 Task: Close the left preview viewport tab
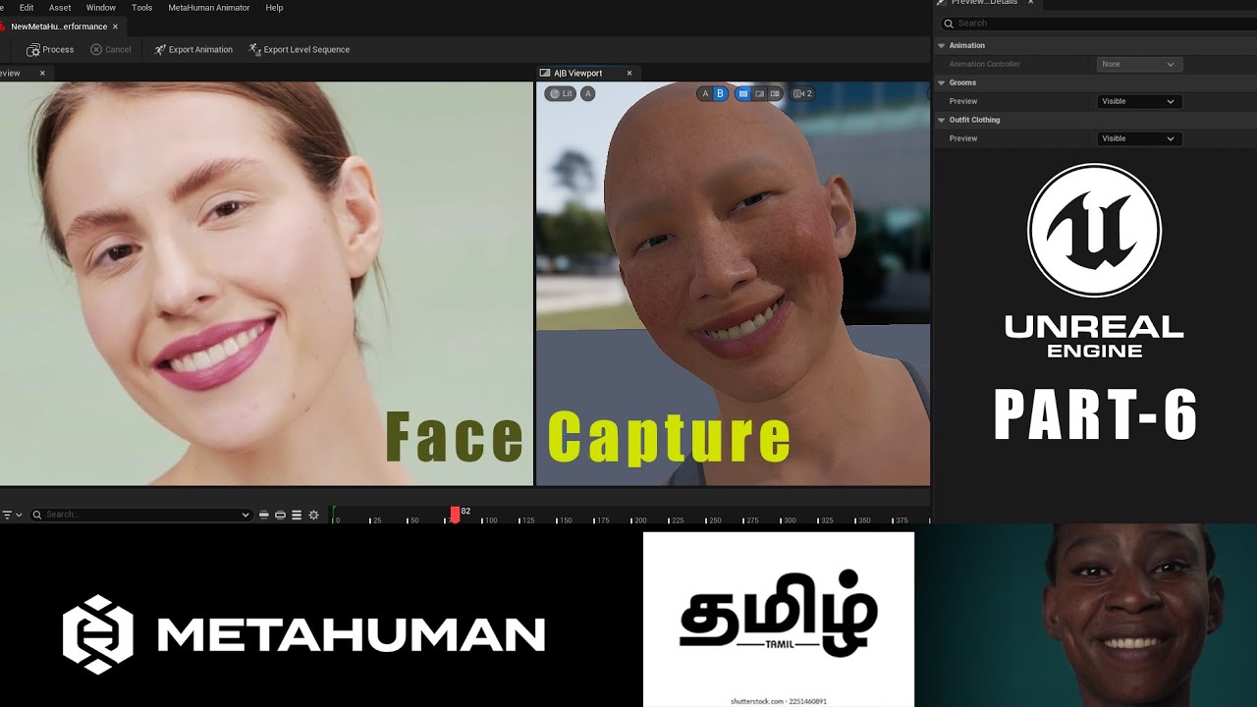coord(42,73)
